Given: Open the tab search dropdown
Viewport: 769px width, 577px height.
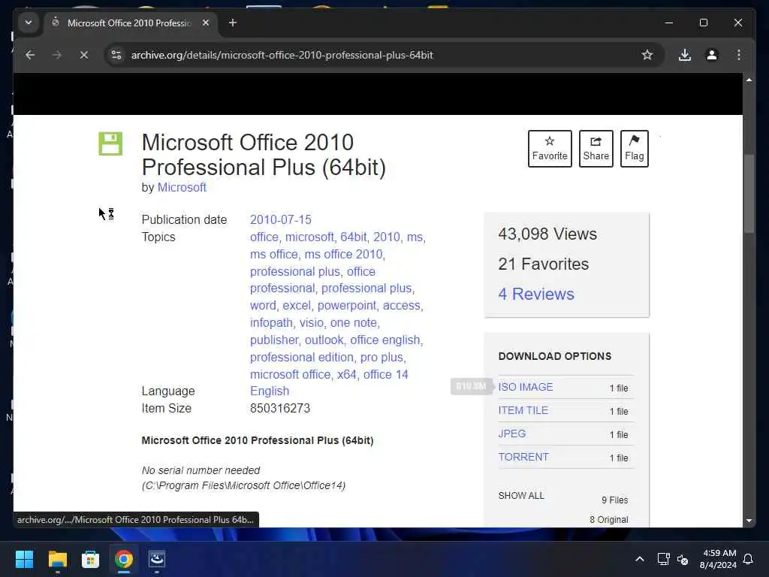Looking at the screenshot, I should click(29, 23).
